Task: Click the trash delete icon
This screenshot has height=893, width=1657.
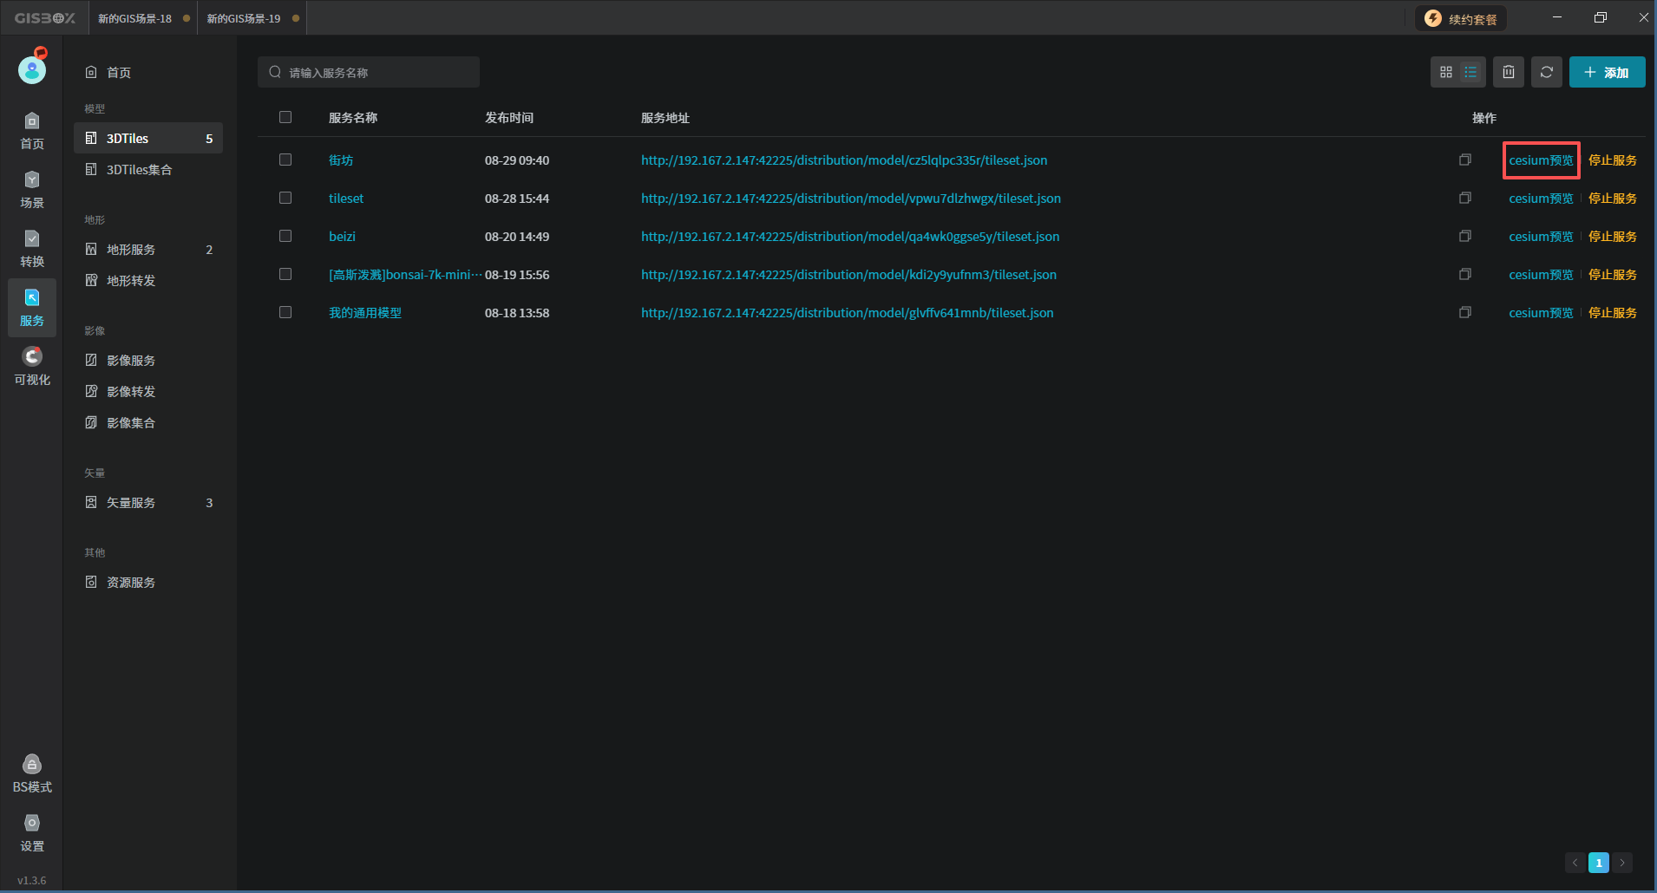Action: click(x=1509, y=73)
